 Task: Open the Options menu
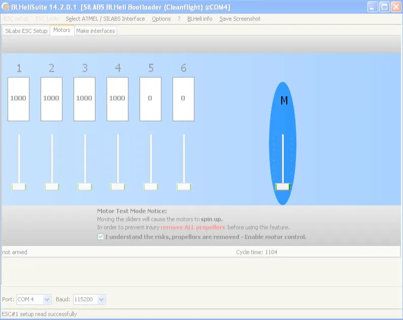(x=161, y=19)
